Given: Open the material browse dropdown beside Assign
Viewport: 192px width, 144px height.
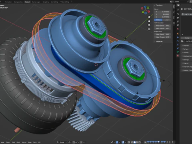Looking at the screenshot, I should (x=183, y=41).
